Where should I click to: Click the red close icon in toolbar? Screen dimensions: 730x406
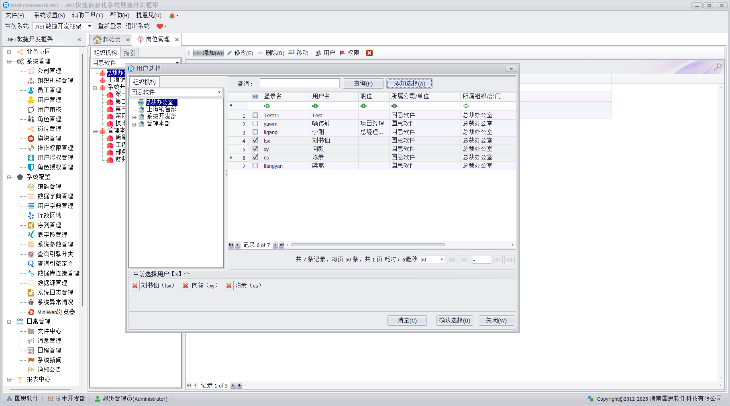(369, 53)
